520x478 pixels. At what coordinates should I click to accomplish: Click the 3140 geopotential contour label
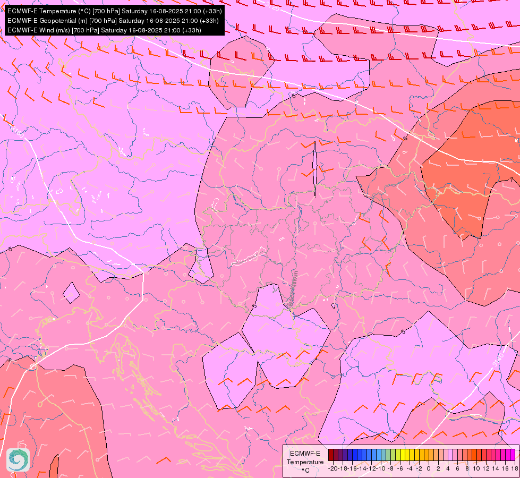click(498, 360)
